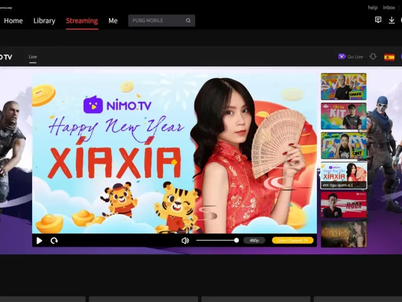Image resolution: width=402 pixels, height=302 pixels.
Task: Switch to the Library tab
Action: point(44,21)
